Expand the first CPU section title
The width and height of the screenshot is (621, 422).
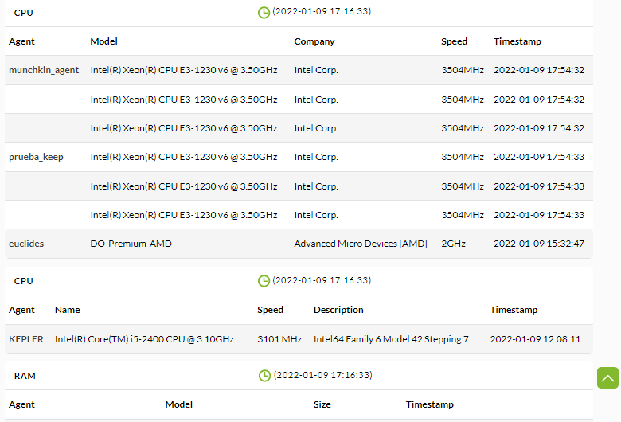coord(23,13)
